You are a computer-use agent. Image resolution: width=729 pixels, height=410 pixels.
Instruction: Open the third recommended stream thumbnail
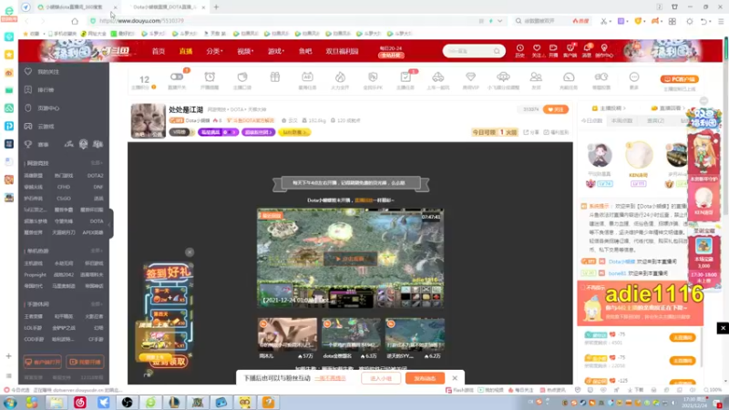pos(415,334)
